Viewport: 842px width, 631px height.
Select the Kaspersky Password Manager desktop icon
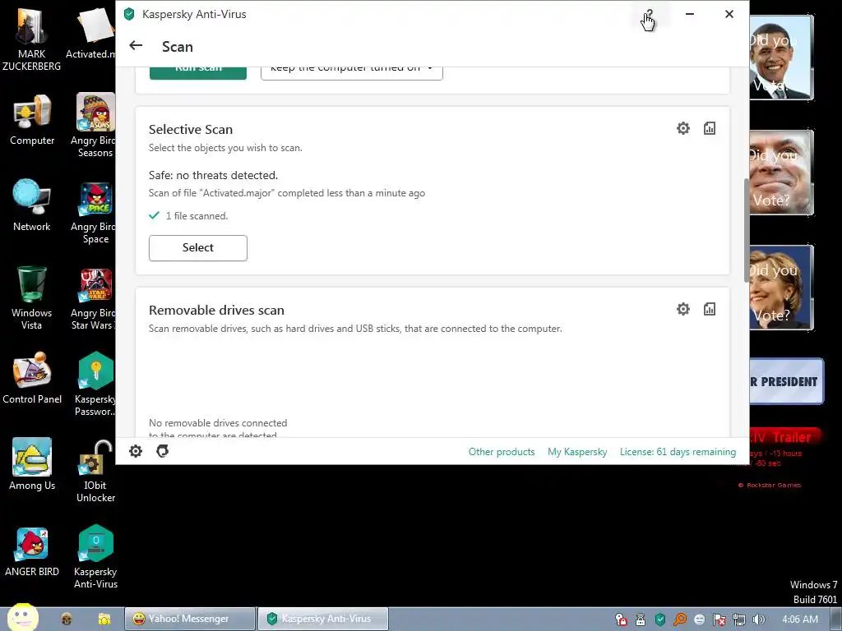95,384
